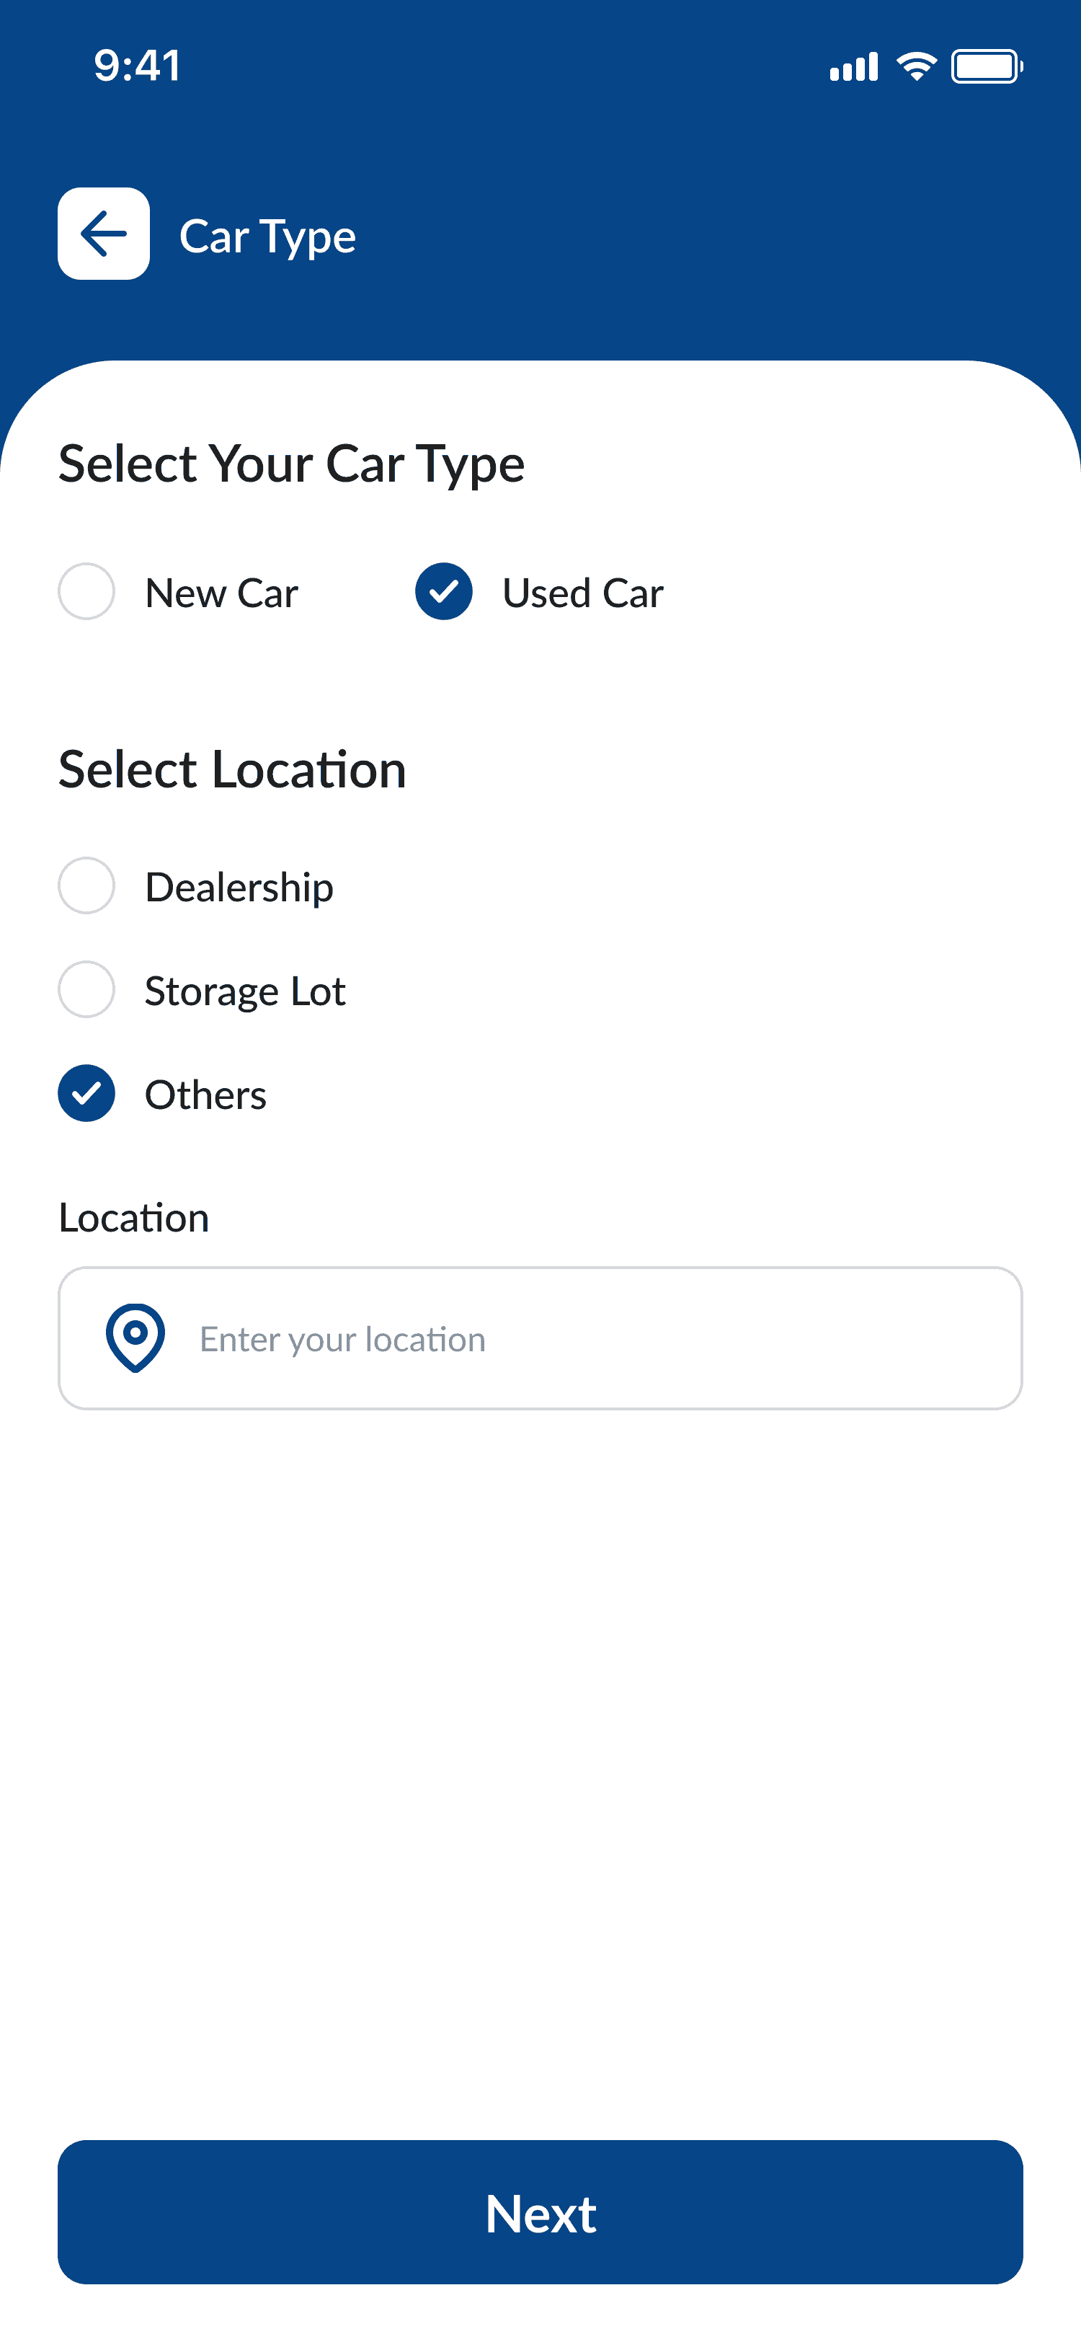This screenshot has height=2342, width=1081.
Task: Click the 'Car Type' header title
Action: coord(267,237)
